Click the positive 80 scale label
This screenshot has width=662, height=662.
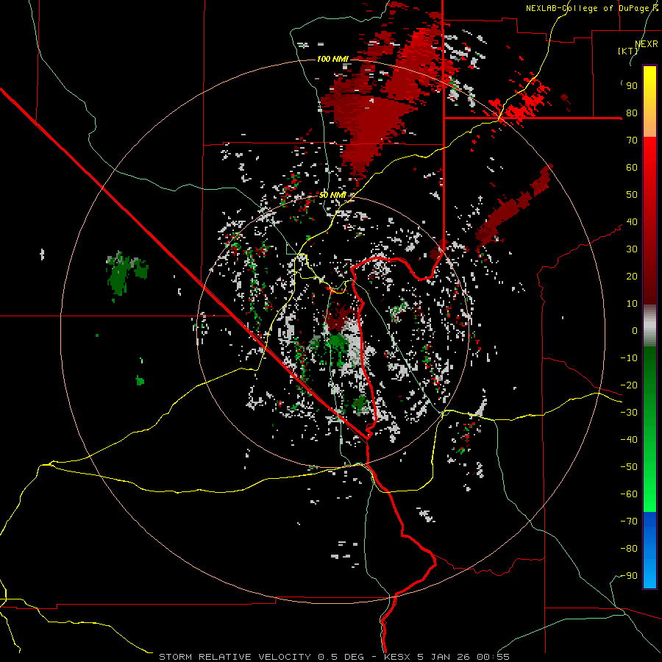[632, 113]
